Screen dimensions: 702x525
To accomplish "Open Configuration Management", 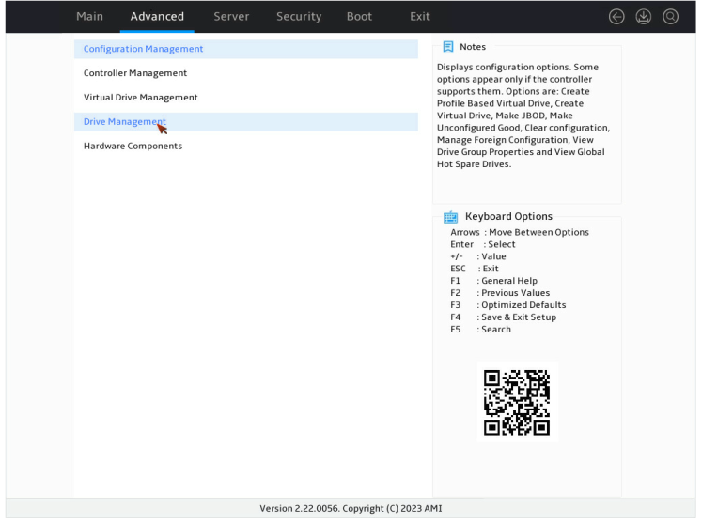I will pyautogui.click(x=246, y=49).
